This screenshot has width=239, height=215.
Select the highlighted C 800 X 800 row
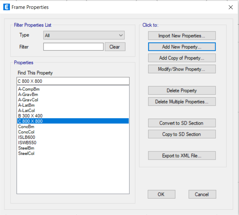click(73, 121)
